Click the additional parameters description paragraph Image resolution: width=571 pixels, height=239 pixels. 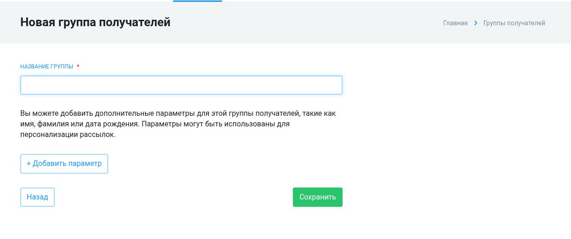coord(178,124)
